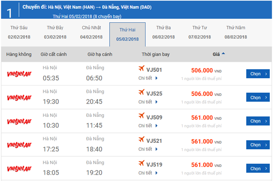Choose flight VJ501 with the Chọn button
273x181 pixels.
[258, 74]
